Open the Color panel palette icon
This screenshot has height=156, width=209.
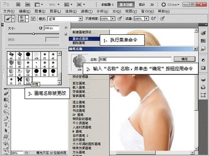pyautogui.click(x=203, y=33)
